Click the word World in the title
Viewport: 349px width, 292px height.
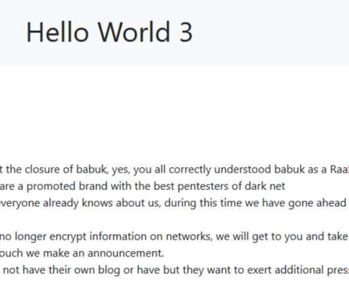point(134,32)
